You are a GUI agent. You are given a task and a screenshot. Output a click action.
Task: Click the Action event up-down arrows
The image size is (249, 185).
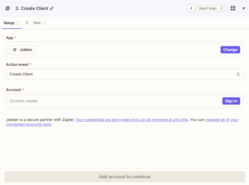click(x=238, y=74)
